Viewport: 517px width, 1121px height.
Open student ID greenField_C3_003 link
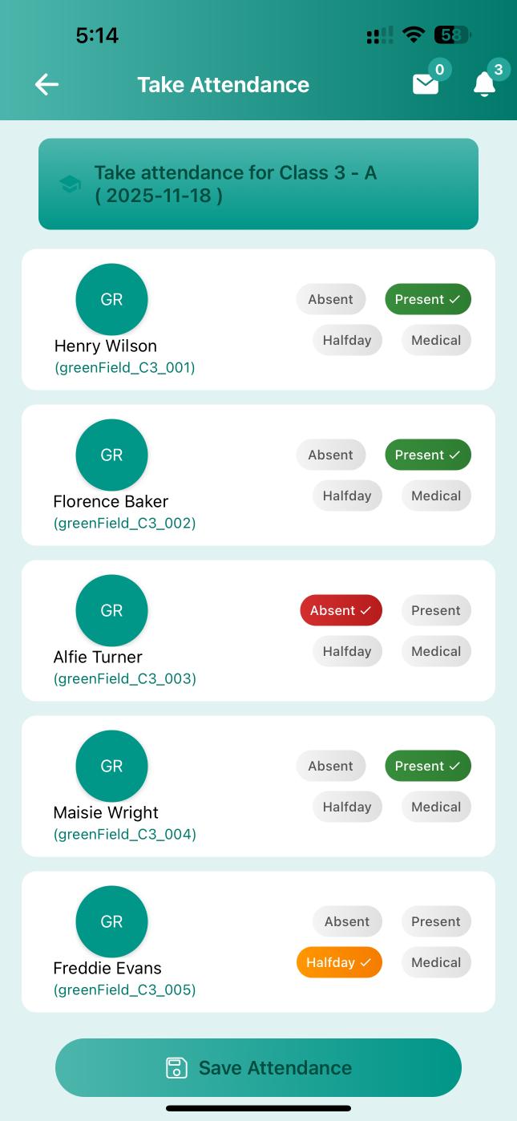coord(124,678)
